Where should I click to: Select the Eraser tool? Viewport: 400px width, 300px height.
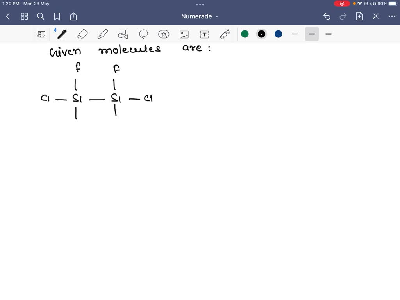coord(82,34)
